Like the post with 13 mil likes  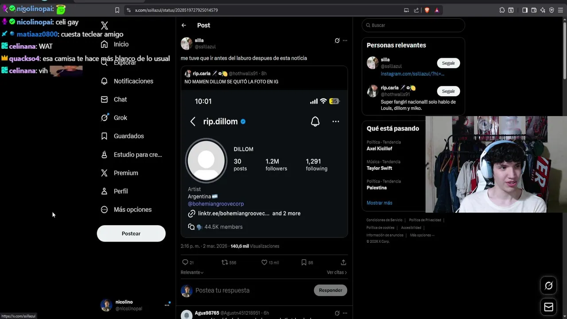(264, 262)
